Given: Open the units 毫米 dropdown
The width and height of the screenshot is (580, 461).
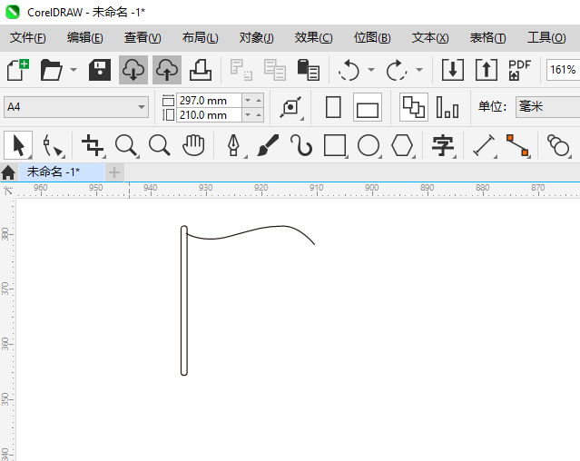Looking at the screenshot, I should click(x=548, y=107).
